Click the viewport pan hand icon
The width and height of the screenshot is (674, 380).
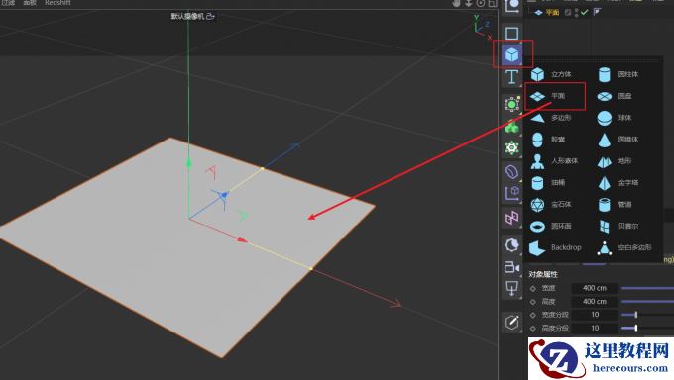(x=457, y=3)
